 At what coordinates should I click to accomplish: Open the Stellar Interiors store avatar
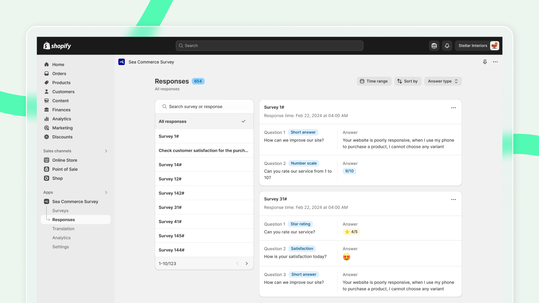pos(494,46)
